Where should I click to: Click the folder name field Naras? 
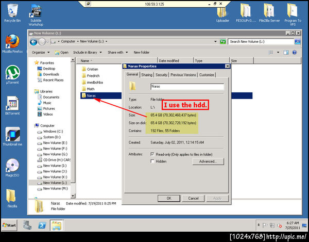187,87
